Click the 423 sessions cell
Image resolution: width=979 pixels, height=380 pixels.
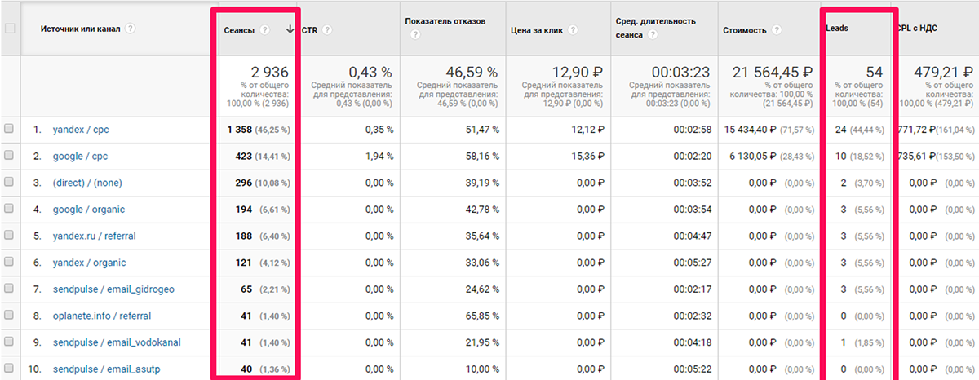point(243,156)
